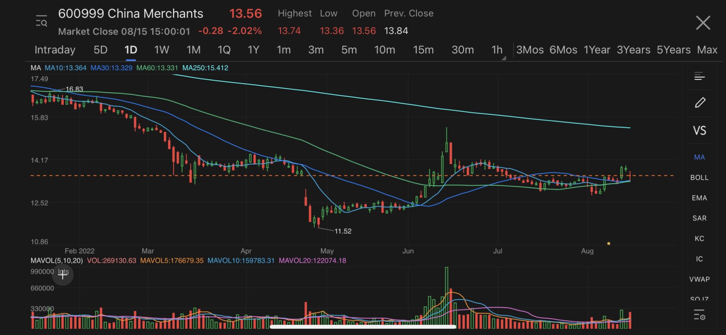Choose the 15m minute interval
This screenshot has width=726, height=335.
coord(423,50)
